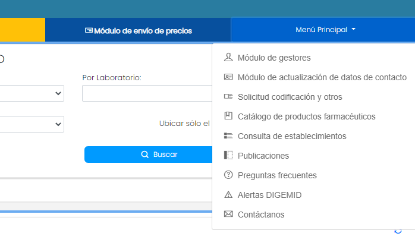Screen dimensions: 415x249
Task: Click the Por Laboratorio input field
Action: tap(147, 93)
